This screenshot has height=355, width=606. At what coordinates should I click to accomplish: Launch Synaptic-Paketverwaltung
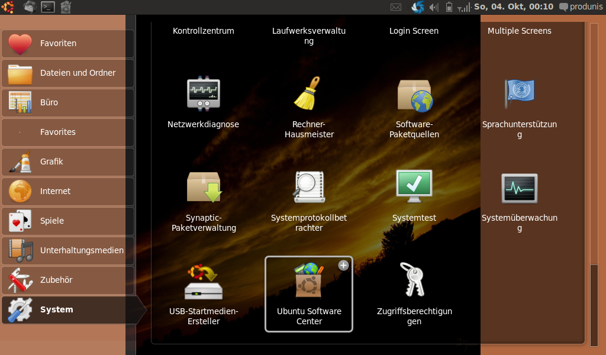point(204,188)
